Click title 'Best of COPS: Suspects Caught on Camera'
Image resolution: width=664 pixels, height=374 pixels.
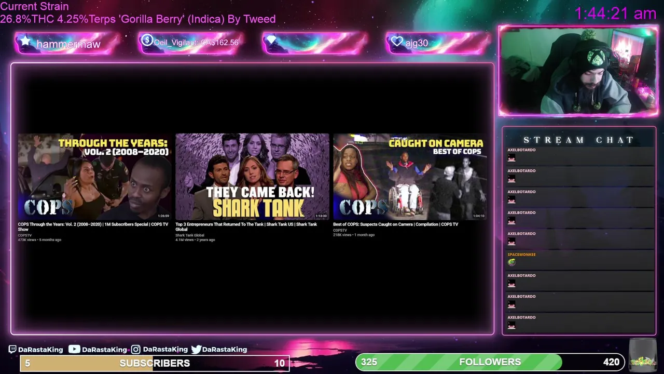pos(395,224)
